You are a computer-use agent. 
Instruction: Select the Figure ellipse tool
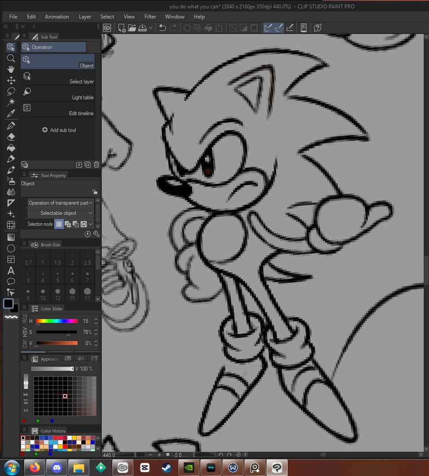click(x=11, y=249)
